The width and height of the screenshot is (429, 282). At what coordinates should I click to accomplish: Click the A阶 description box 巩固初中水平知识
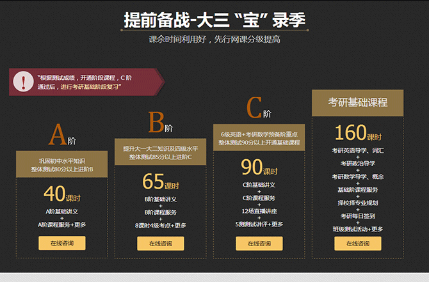point(62,164)
